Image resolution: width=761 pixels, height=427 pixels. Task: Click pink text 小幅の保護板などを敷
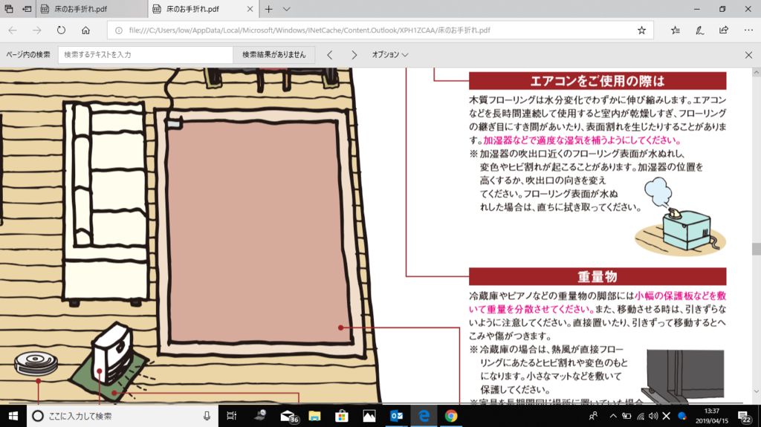681,296
